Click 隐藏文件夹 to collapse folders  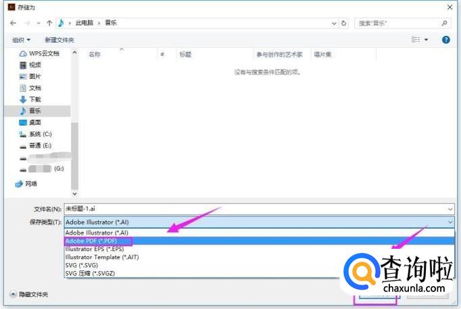click(29, 294)
